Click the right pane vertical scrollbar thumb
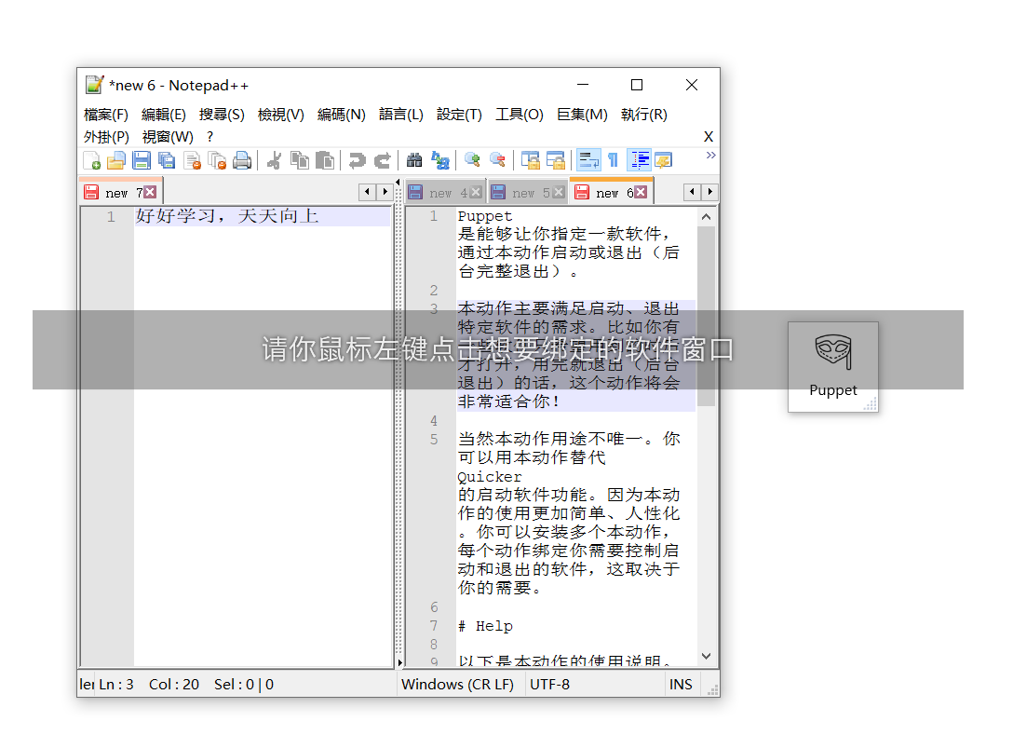1013x735 pixels. pyautogui.click(x=706, y=317)
